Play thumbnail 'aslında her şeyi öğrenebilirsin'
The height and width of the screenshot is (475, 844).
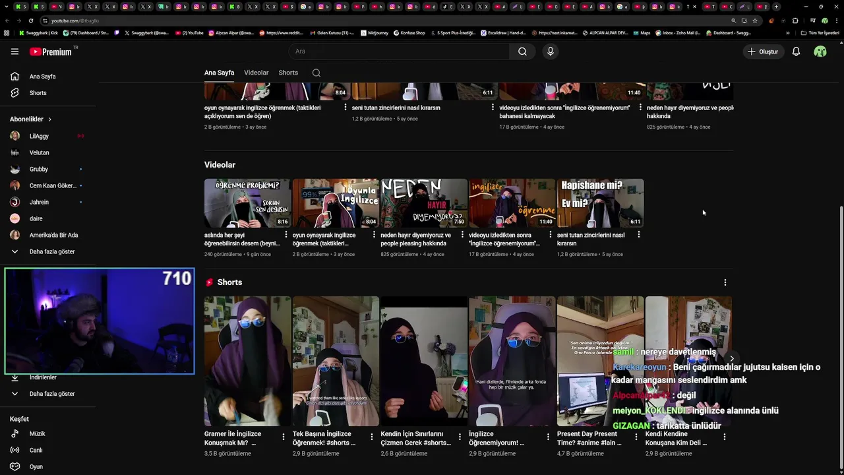click(247, 203)
